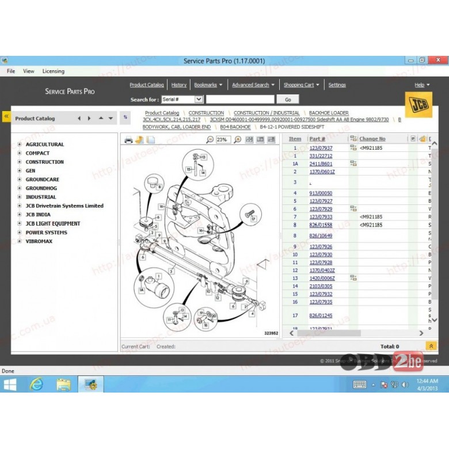Open the Serial # search type dropdown

pos(199,100)
